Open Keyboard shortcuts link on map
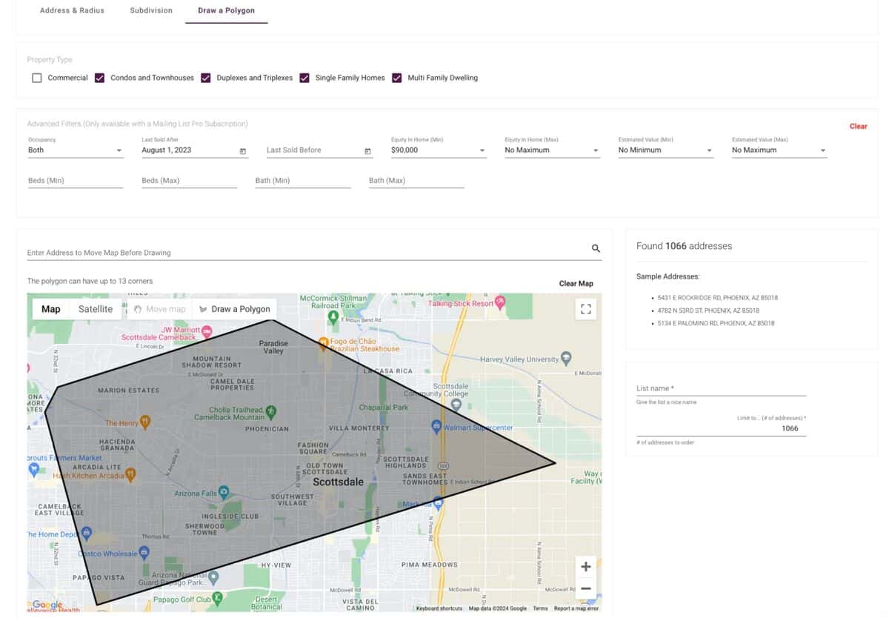The width and height of the screenshot is (889, 618). [439, 608]
